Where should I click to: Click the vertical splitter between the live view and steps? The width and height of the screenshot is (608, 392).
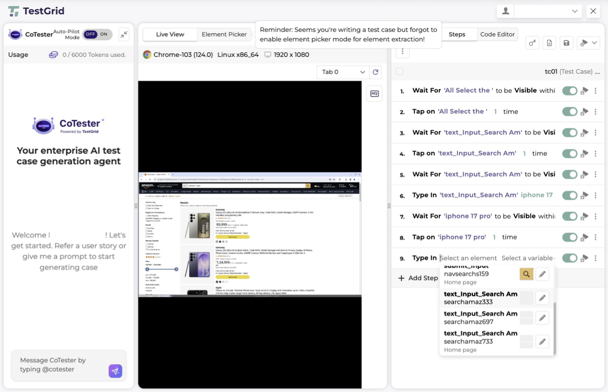(389, 206)
